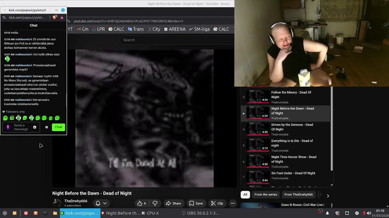
Task: Open the YouTube more actions menu
Action: 233,203
